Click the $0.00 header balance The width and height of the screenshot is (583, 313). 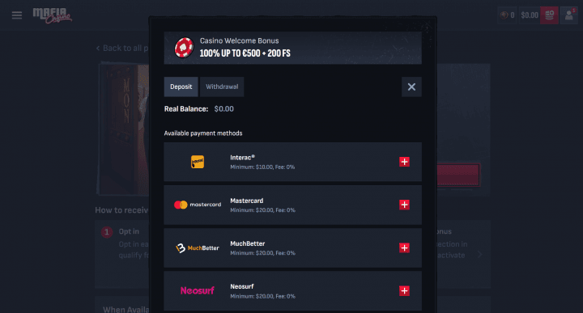click(530, 15)
